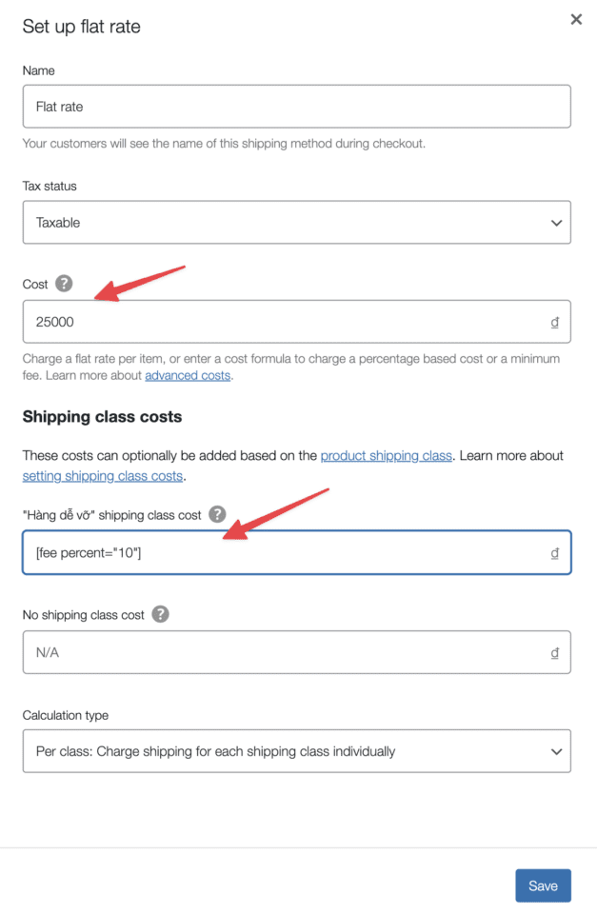The height and width of the screenshot is (914, 597).
Task: Click into the Cost field showing 25000
Action: 286,322
